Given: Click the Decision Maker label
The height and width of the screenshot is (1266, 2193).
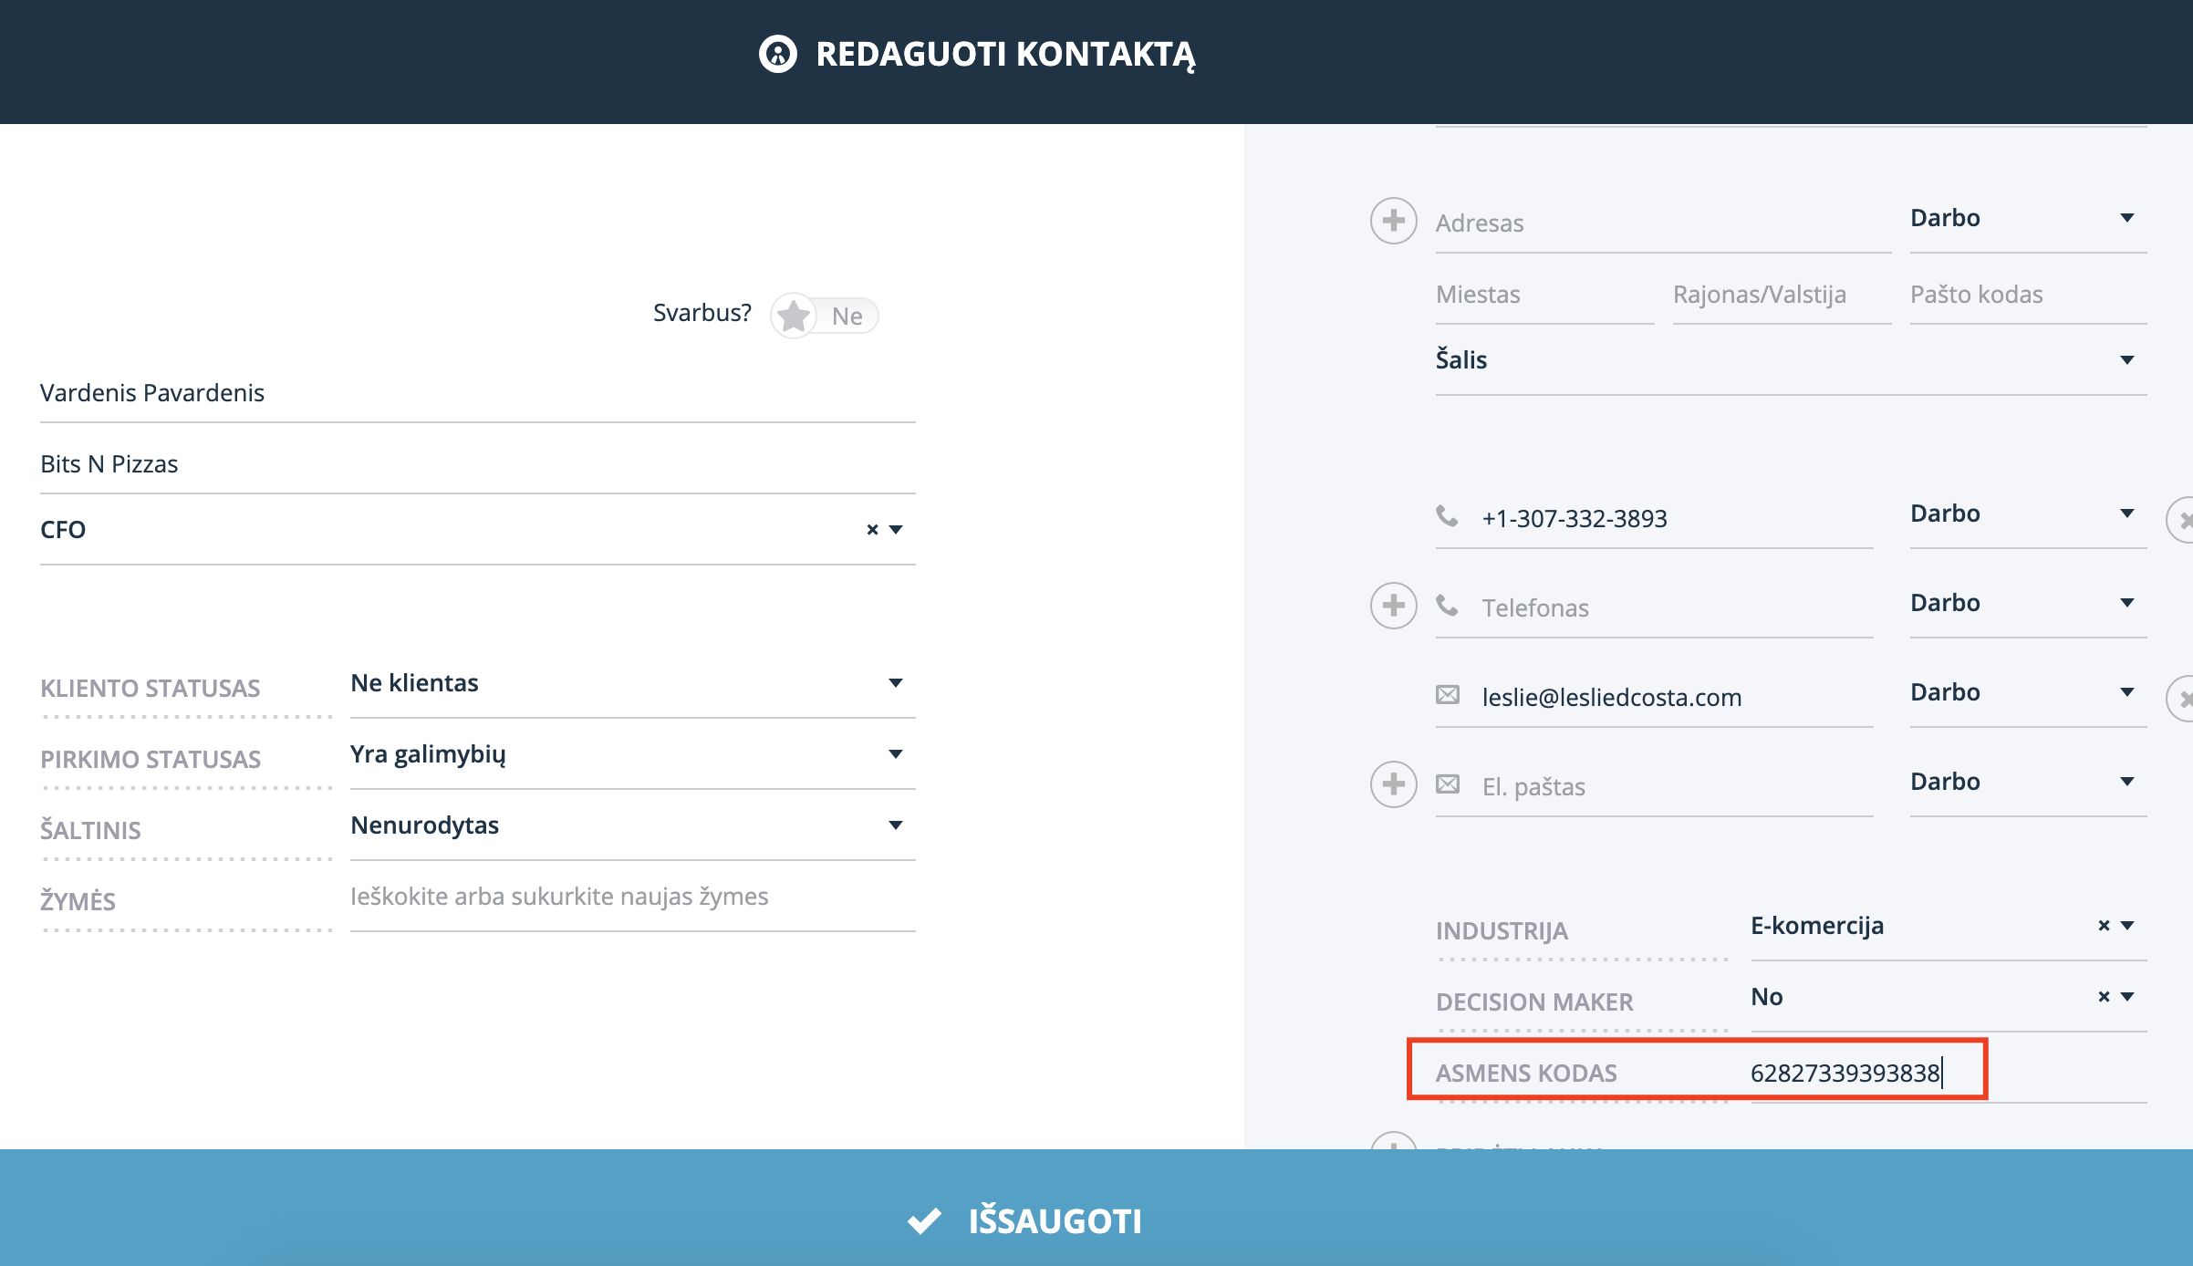Looking at the screenshot, I should tap(1534, 1002).
